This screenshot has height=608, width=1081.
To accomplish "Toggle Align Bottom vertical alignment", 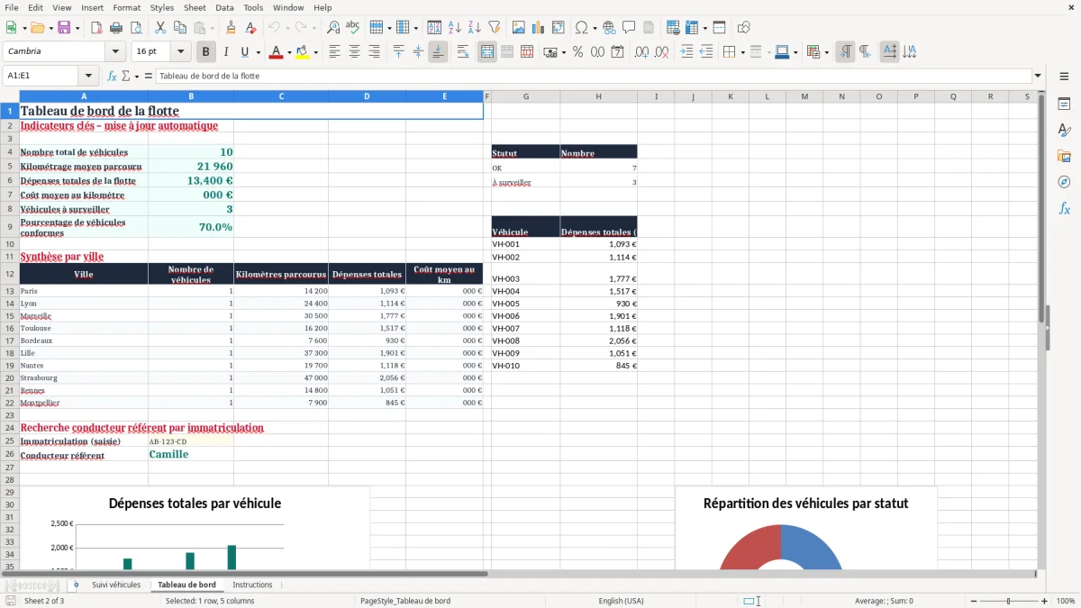I will (438, 52).
